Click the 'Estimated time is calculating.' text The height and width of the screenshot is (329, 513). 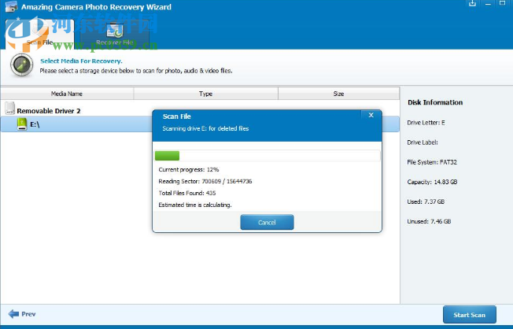[x=195, y=205]
